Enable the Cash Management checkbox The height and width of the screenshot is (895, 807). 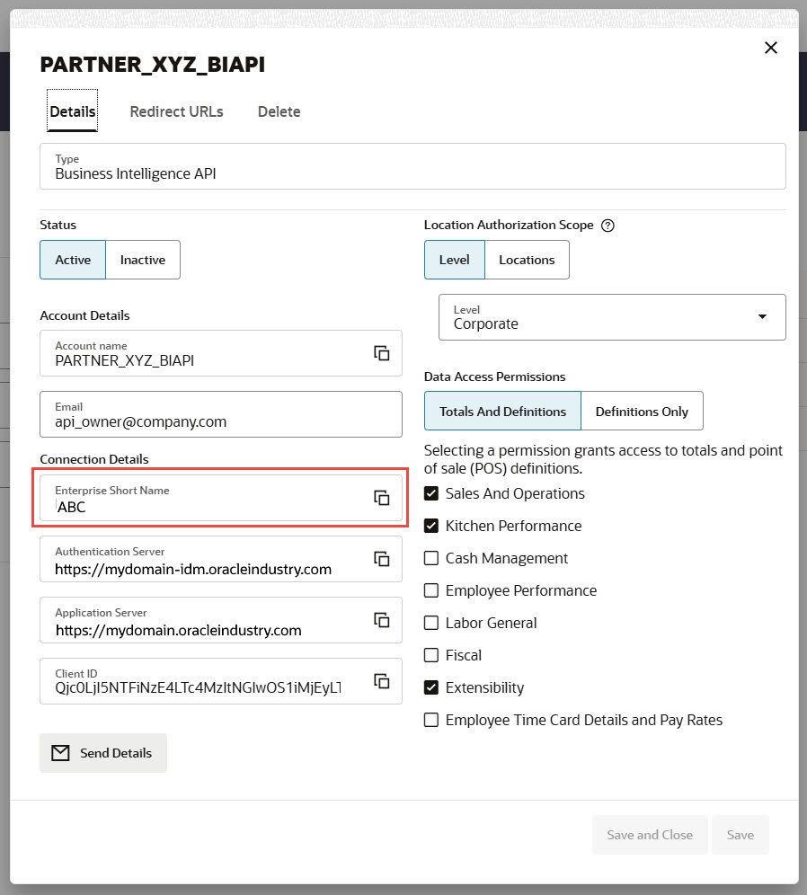tap(431, 558)
